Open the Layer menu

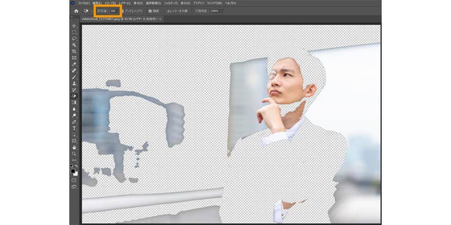[124, 3]
